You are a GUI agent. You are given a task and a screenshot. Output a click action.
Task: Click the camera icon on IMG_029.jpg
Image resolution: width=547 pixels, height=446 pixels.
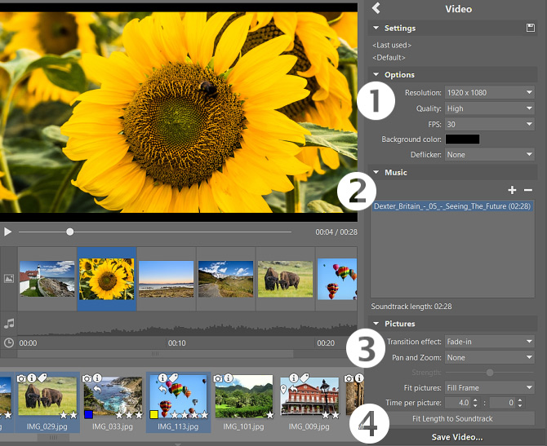pyautogui.click(x=21, y=378)
